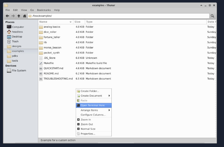
Task: Open the Home folder toolbar icon
Action: coord(24,16)
